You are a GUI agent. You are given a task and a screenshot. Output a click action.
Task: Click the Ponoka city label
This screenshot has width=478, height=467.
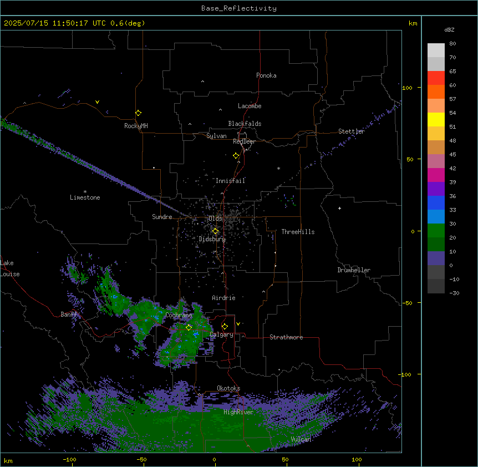click(266, 75)
